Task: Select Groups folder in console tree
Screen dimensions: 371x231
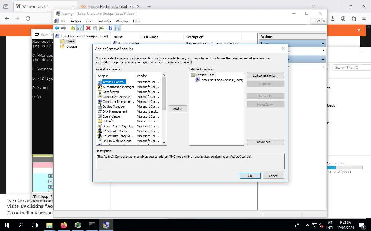Action: pyautogui.click(x=69, y=46)
